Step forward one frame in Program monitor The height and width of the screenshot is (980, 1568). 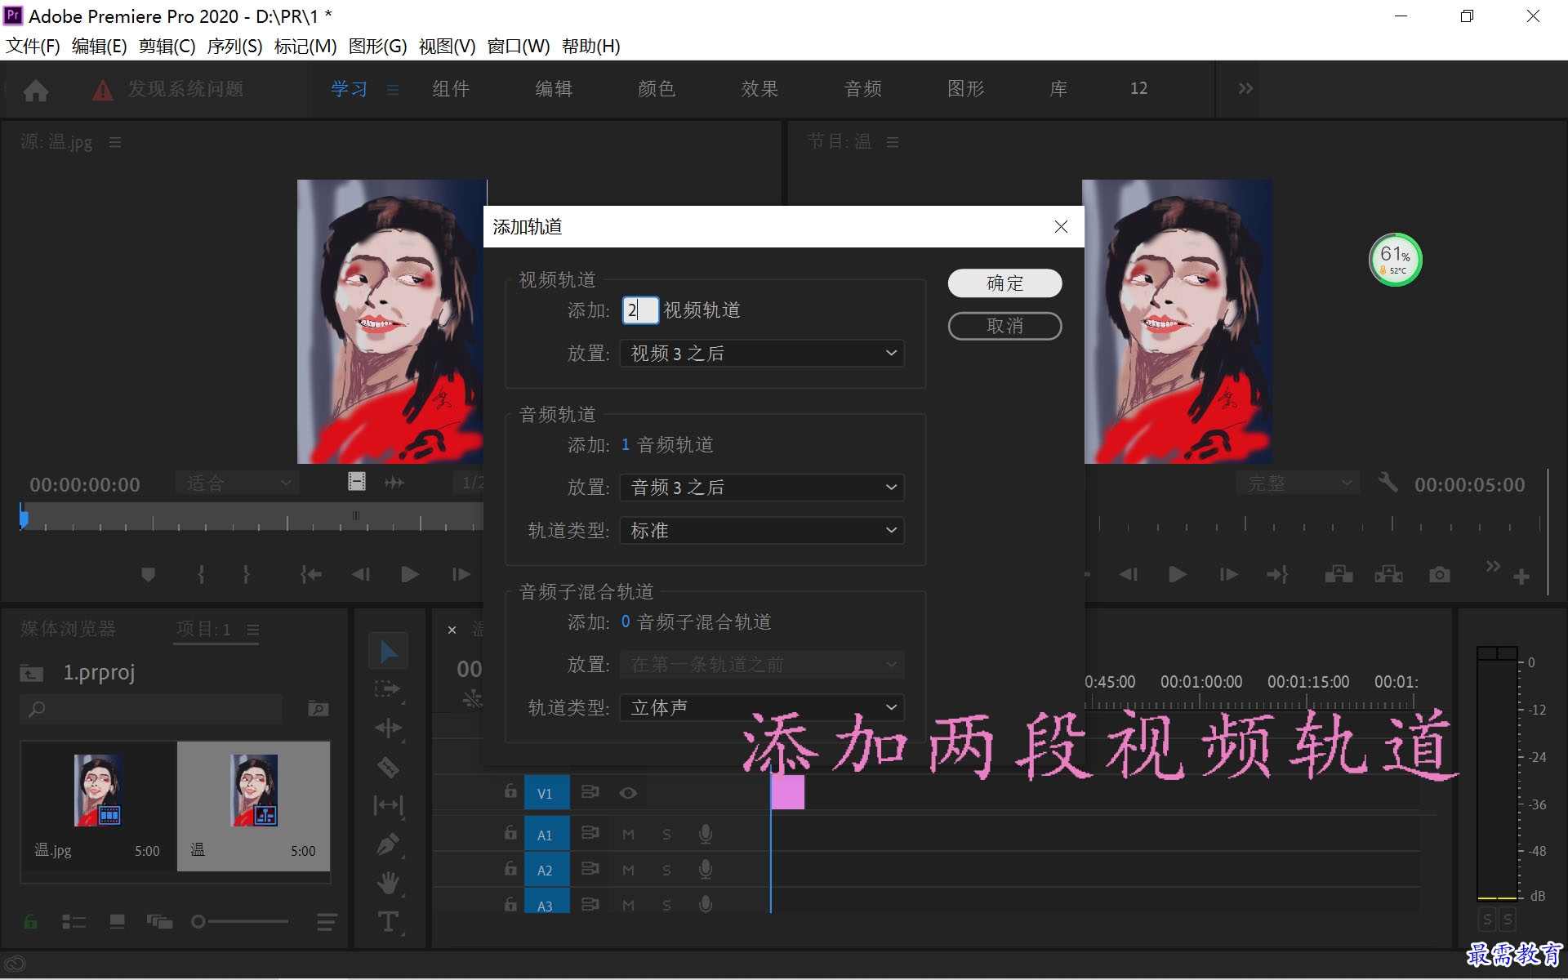pyautogui.click(x=1228, y=575)
